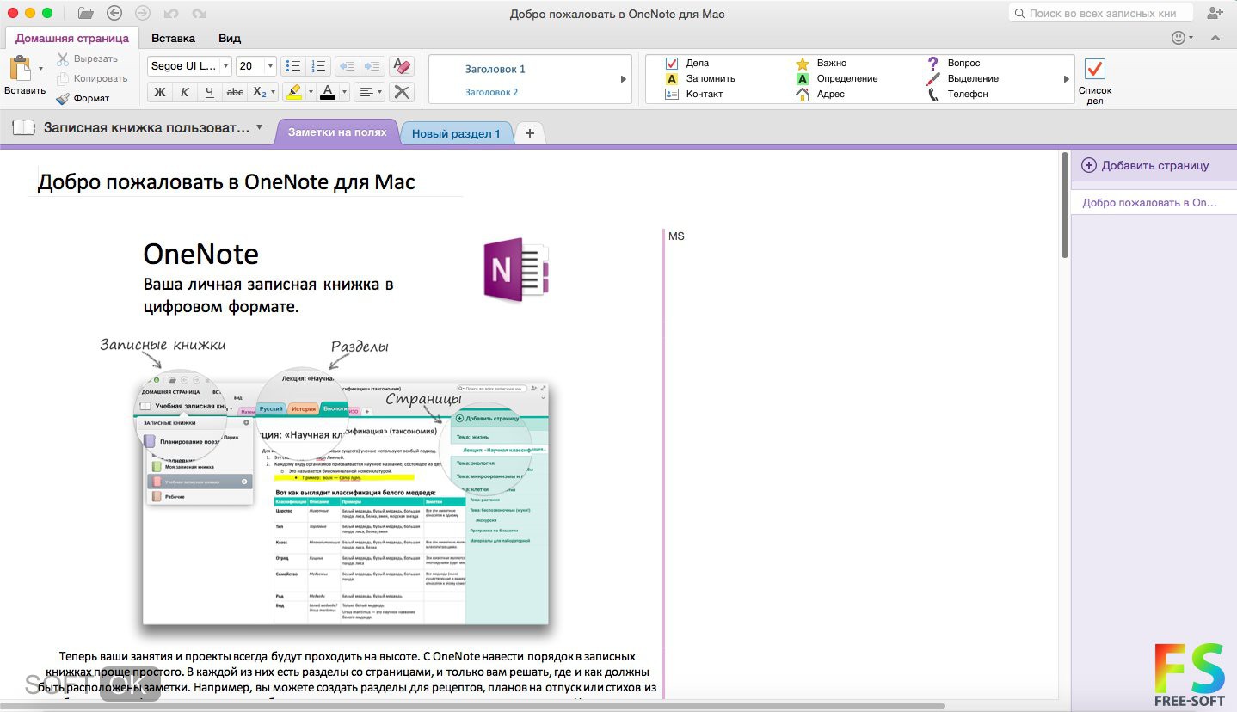1237x712 pixels.
Task: Apply black font color
Action: pyautogui.click(x=327, y=92)
